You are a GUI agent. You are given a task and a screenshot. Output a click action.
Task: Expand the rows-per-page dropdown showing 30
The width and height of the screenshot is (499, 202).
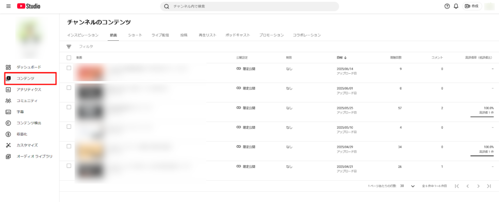click(x=412, y=186)
